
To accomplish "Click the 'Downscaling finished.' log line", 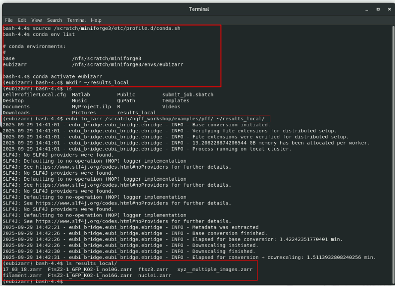I will click(x=129, y=252).
